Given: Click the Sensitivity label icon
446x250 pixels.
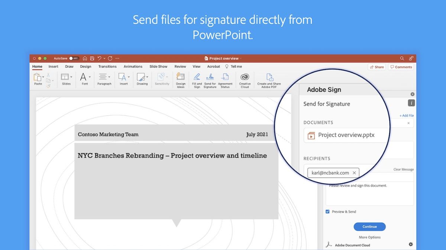Looking at the screenshot, I should 161,77.
